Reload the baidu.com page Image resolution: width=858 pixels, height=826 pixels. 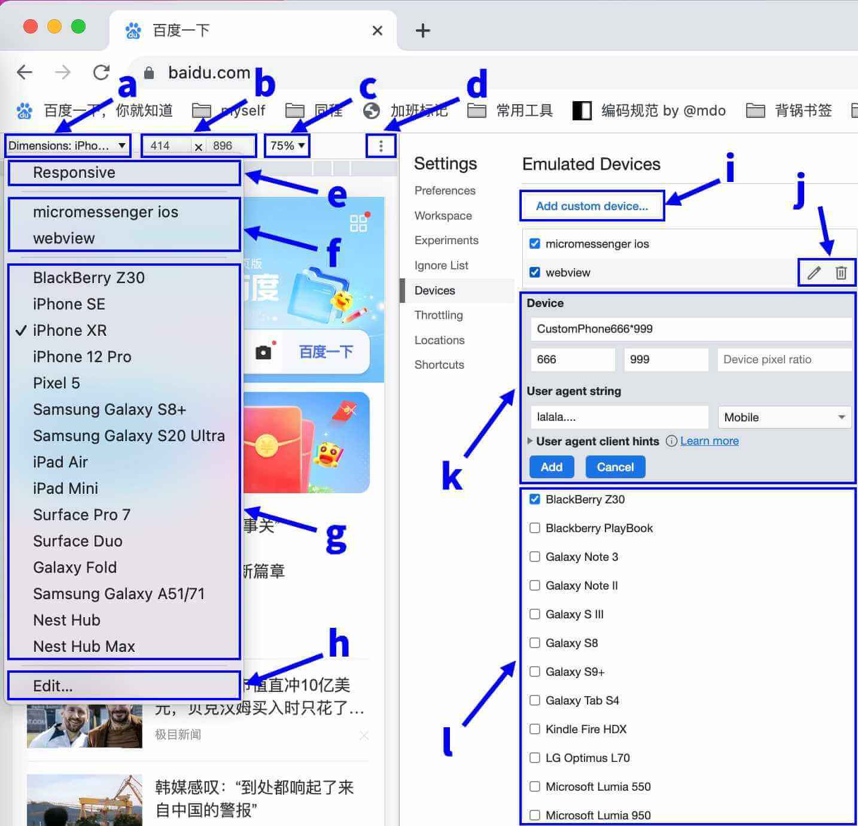[101, 72]
